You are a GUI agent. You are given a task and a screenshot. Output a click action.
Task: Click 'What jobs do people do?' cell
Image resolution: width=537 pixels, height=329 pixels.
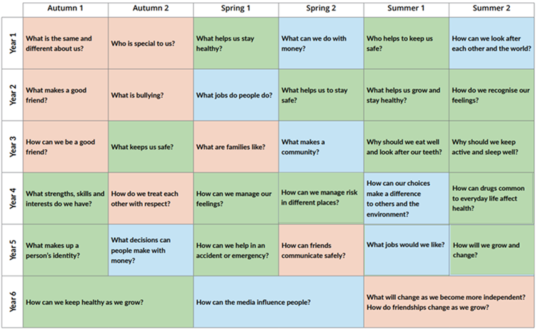(x=236, y=95)
